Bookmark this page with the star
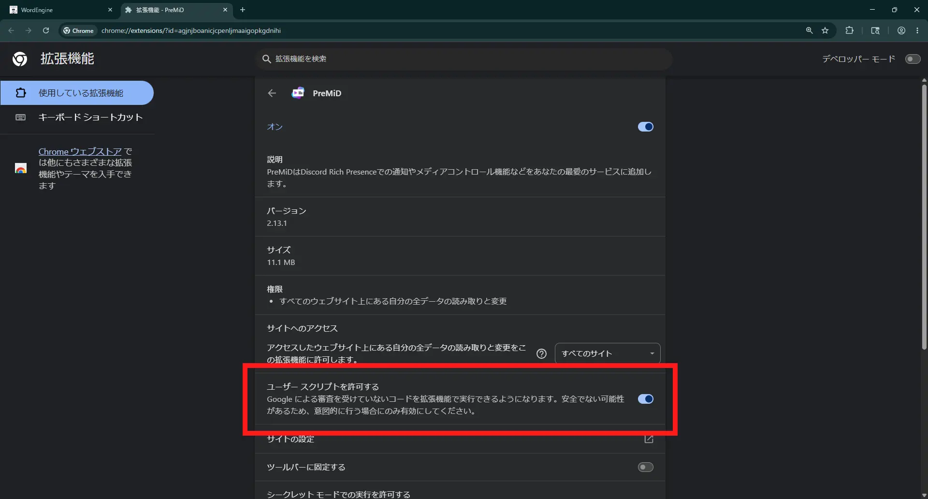Image resolution: width=928 pixels, height=499 pixels. coord(825,30)
